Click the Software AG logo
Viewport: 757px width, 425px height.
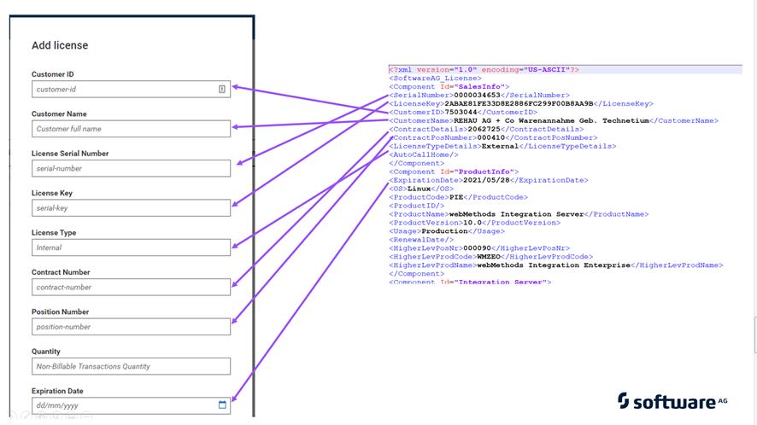tap(672, 401)
